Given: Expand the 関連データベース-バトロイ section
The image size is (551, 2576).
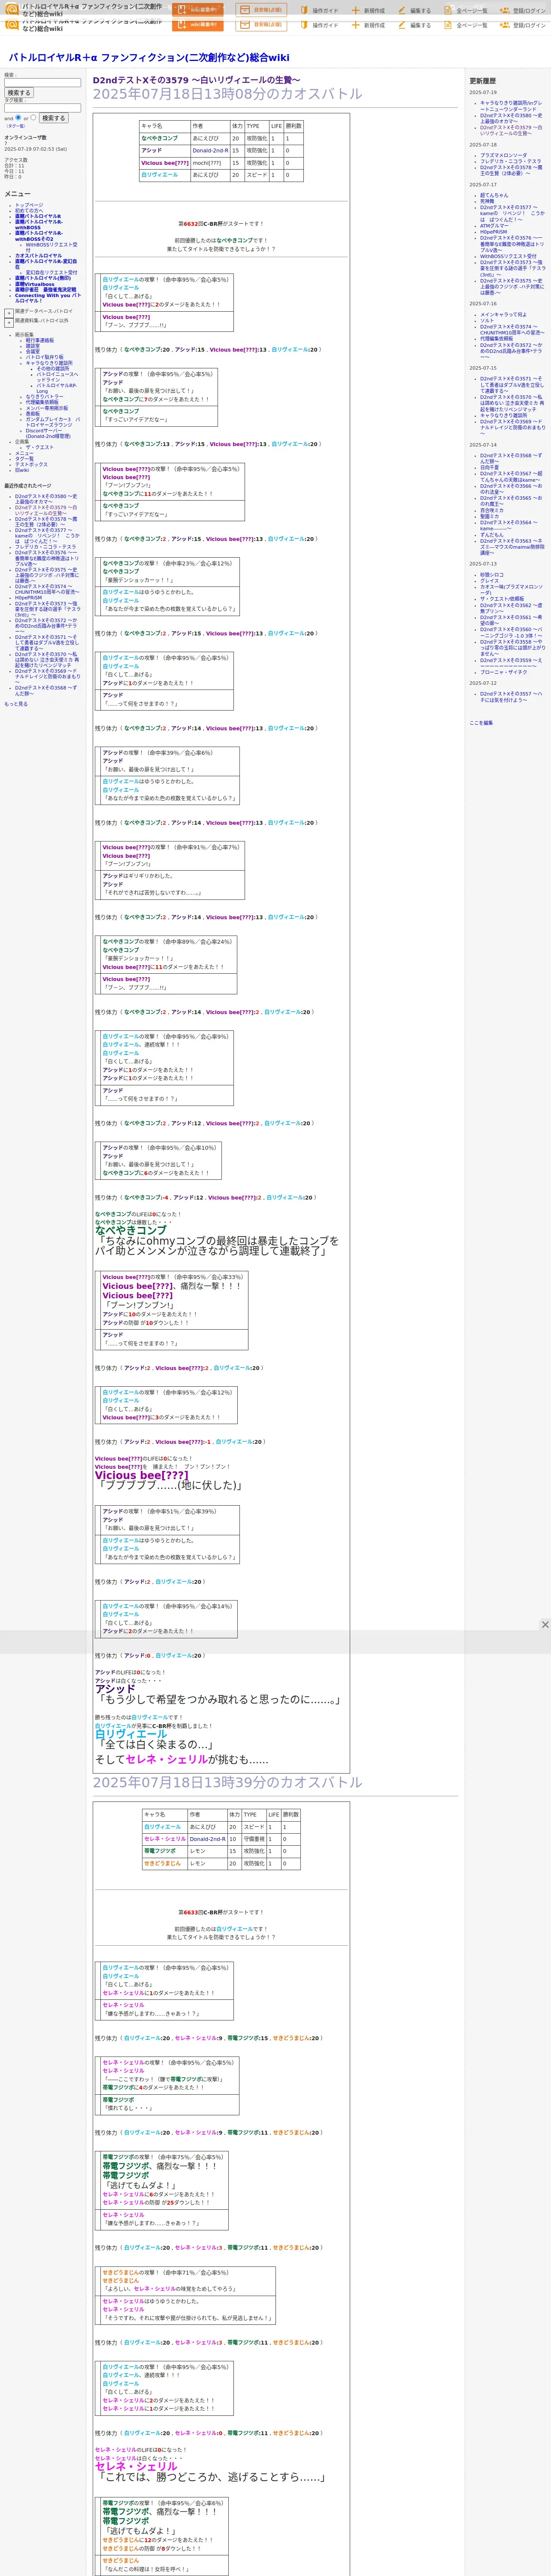Looking at the screenshot, I should click(x=9, y=313).
